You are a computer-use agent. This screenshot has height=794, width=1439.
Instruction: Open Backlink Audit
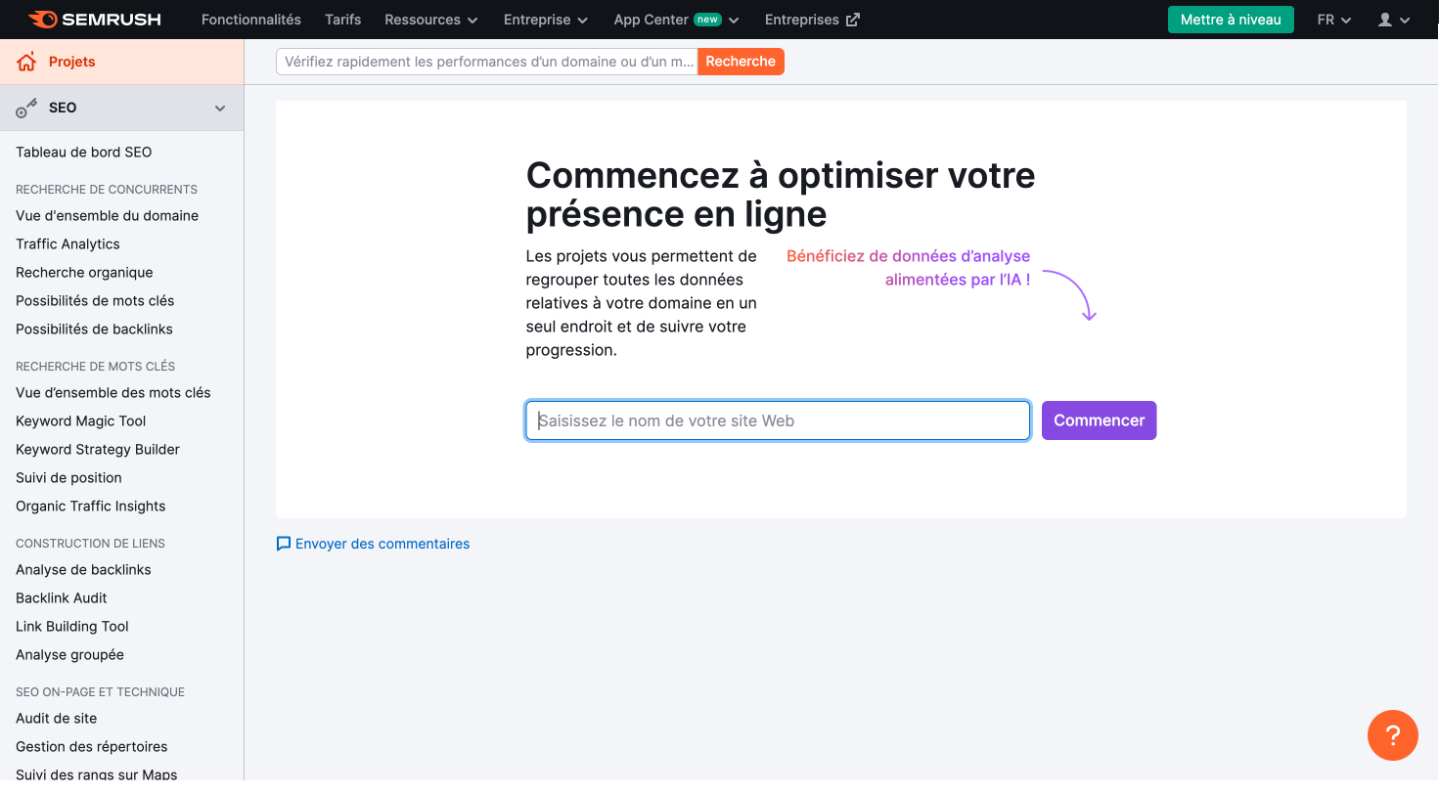tap(62, 598)
